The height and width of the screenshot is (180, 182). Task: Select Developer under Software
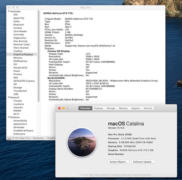tap(19, 127)
